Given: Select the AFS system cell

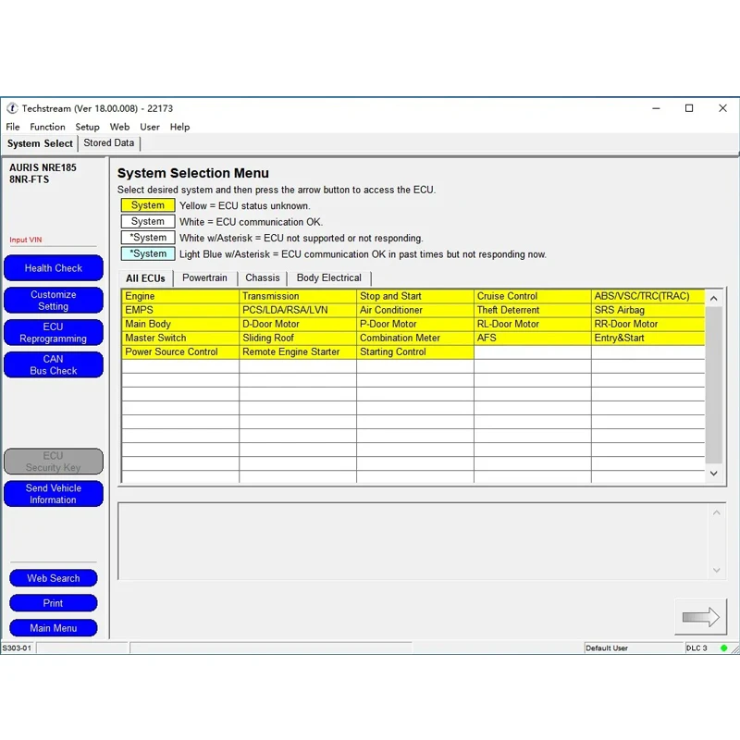Looking at the screenshot, I should coord(533,338).
